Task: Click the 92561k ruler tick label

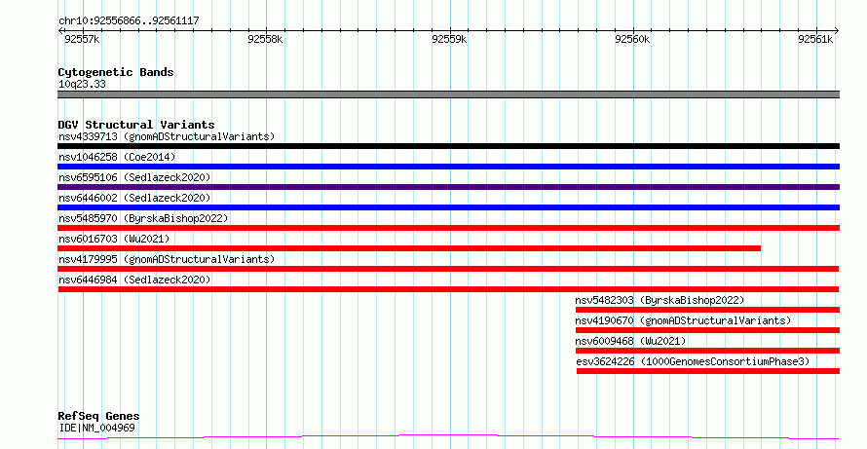Action: click(815, 39)
